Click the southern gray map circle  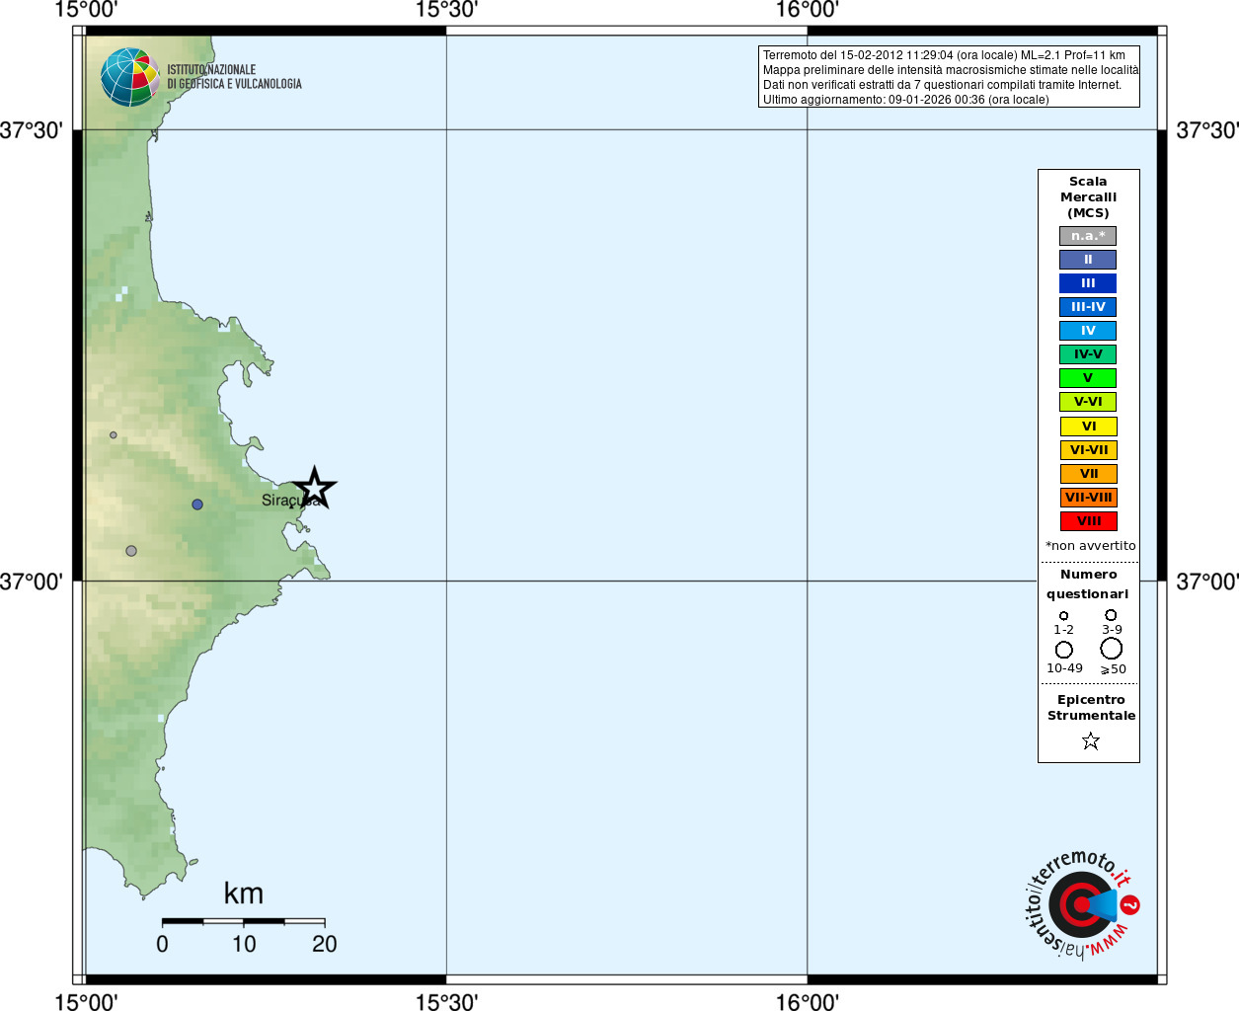click(131, 551)
